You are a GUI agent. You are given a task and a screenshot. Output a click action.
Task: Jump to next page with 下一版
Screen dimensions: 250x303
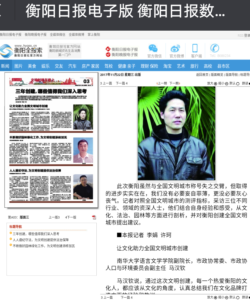[71, 217]
